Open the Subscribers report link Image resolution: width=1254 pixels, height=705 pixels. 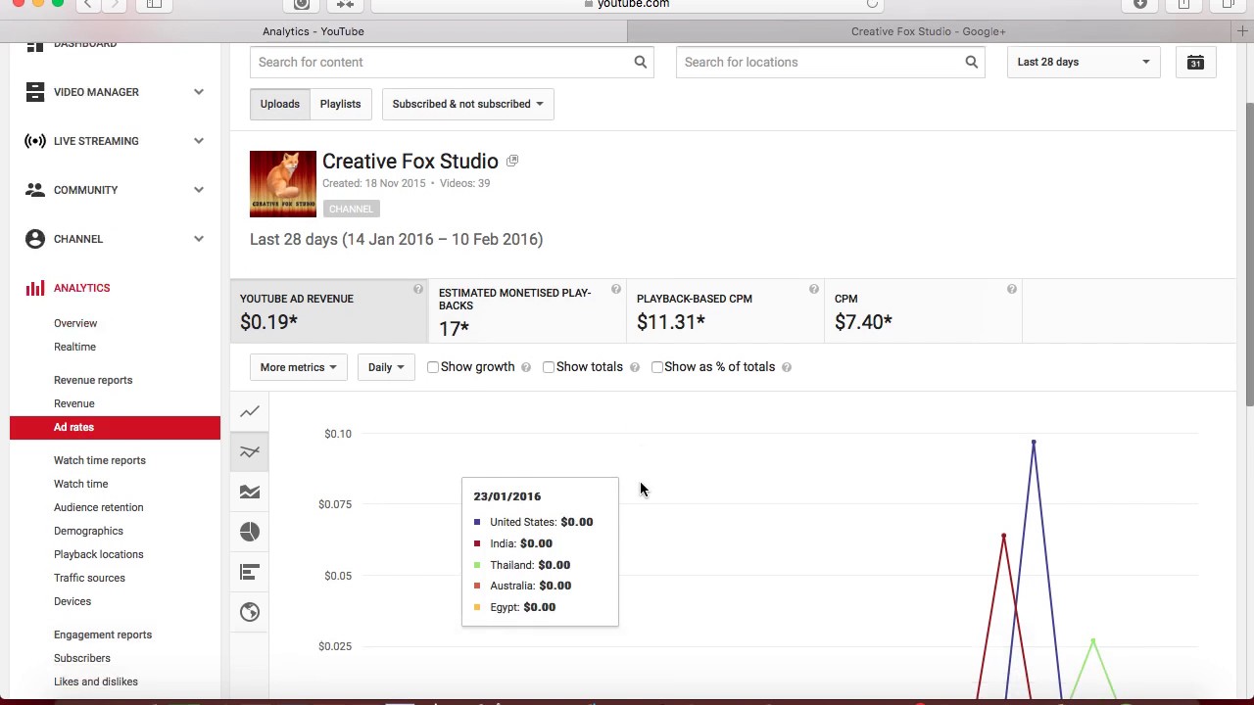(82, 658)
